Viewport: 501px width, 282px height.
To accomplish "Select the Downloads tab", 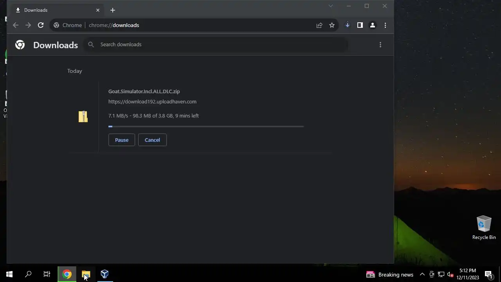I will (58, 10).
